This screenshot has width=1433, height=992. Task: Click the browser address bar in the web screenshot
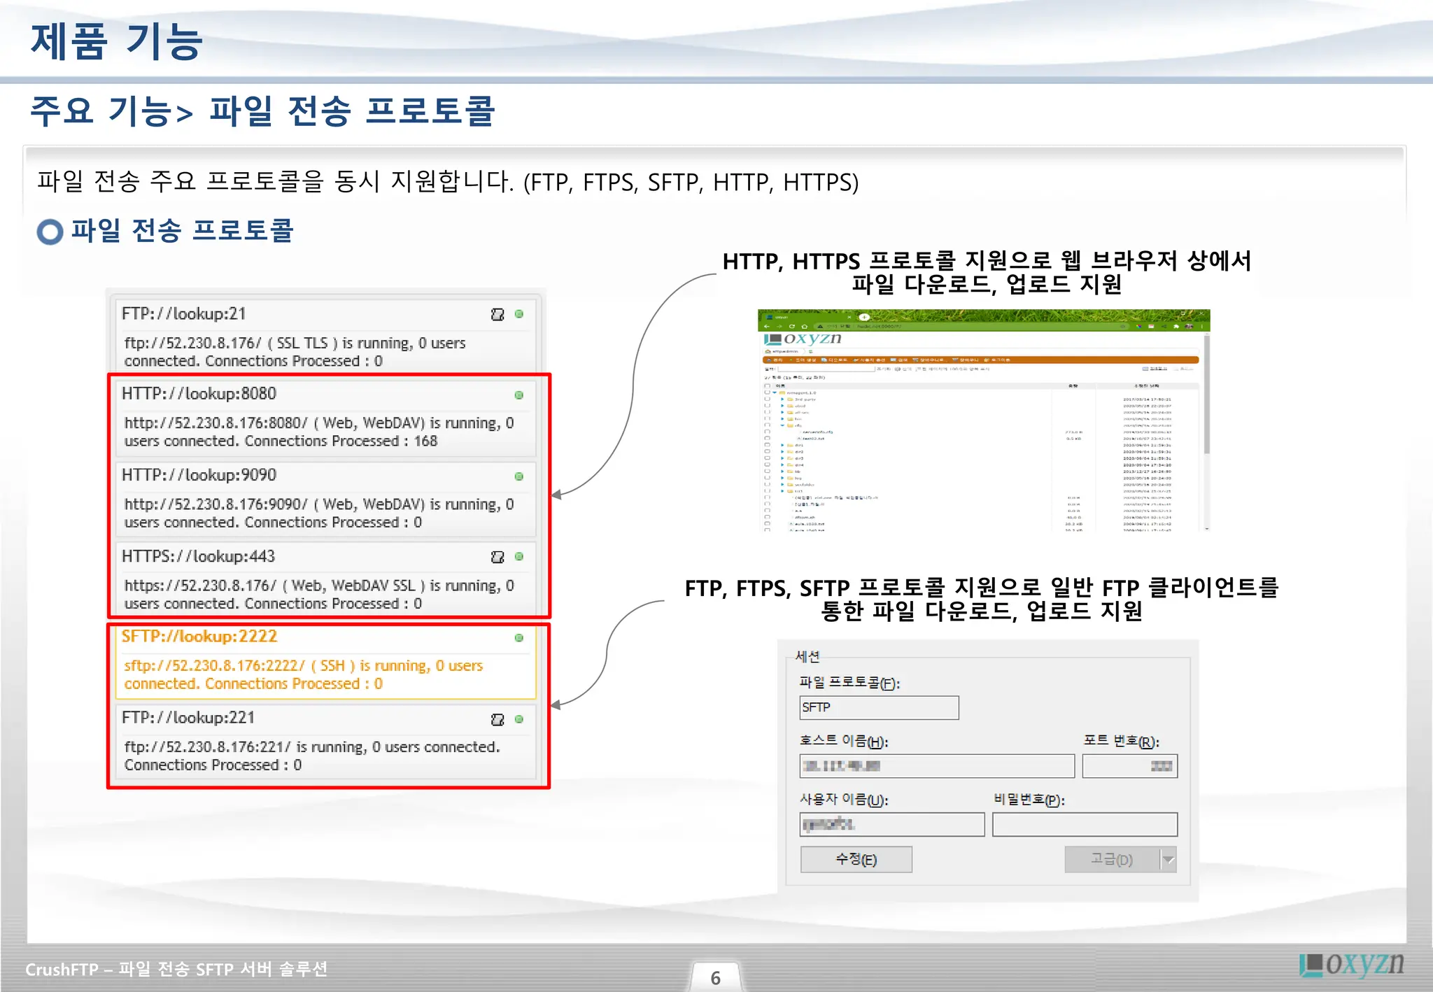pos(973,327)
